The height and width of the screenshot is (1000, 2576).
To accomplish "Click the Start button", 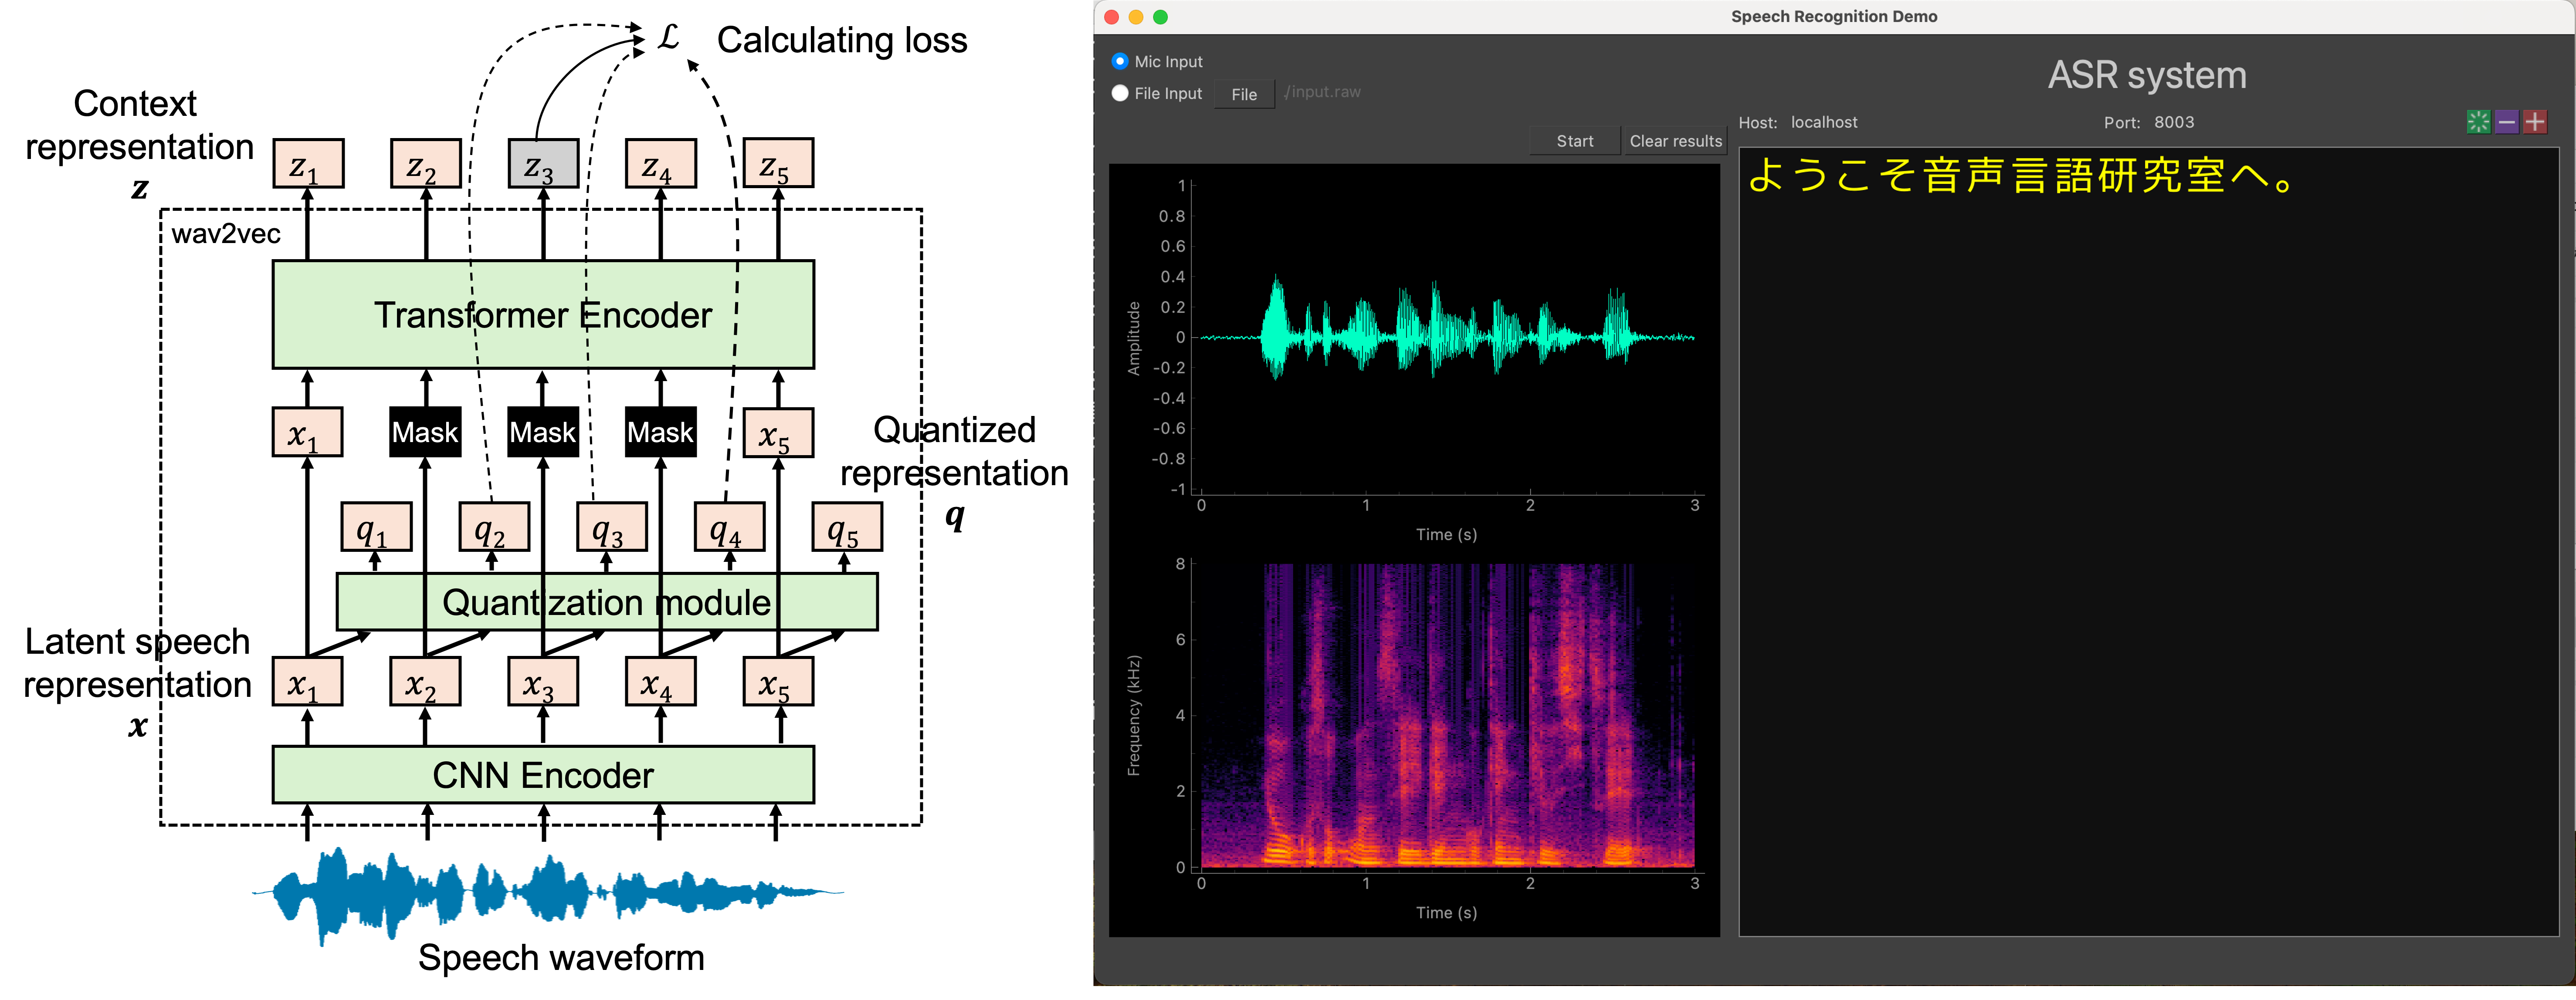I will [1575, 141].
